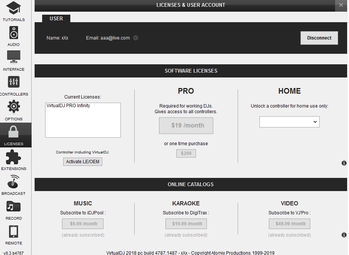The image size is (349, 255).
Task: Click the Current Licenses list box
Action: pos(83,120)
